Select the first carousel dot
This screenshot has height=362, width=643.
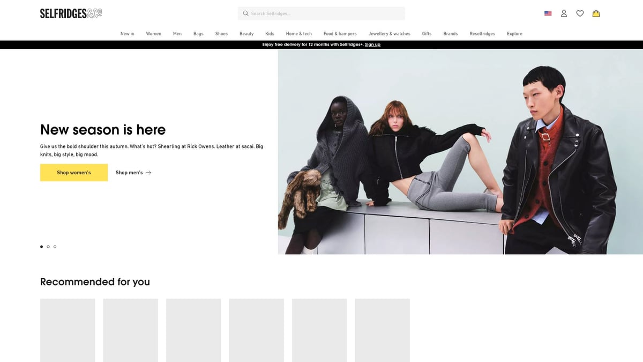[41, 247]
